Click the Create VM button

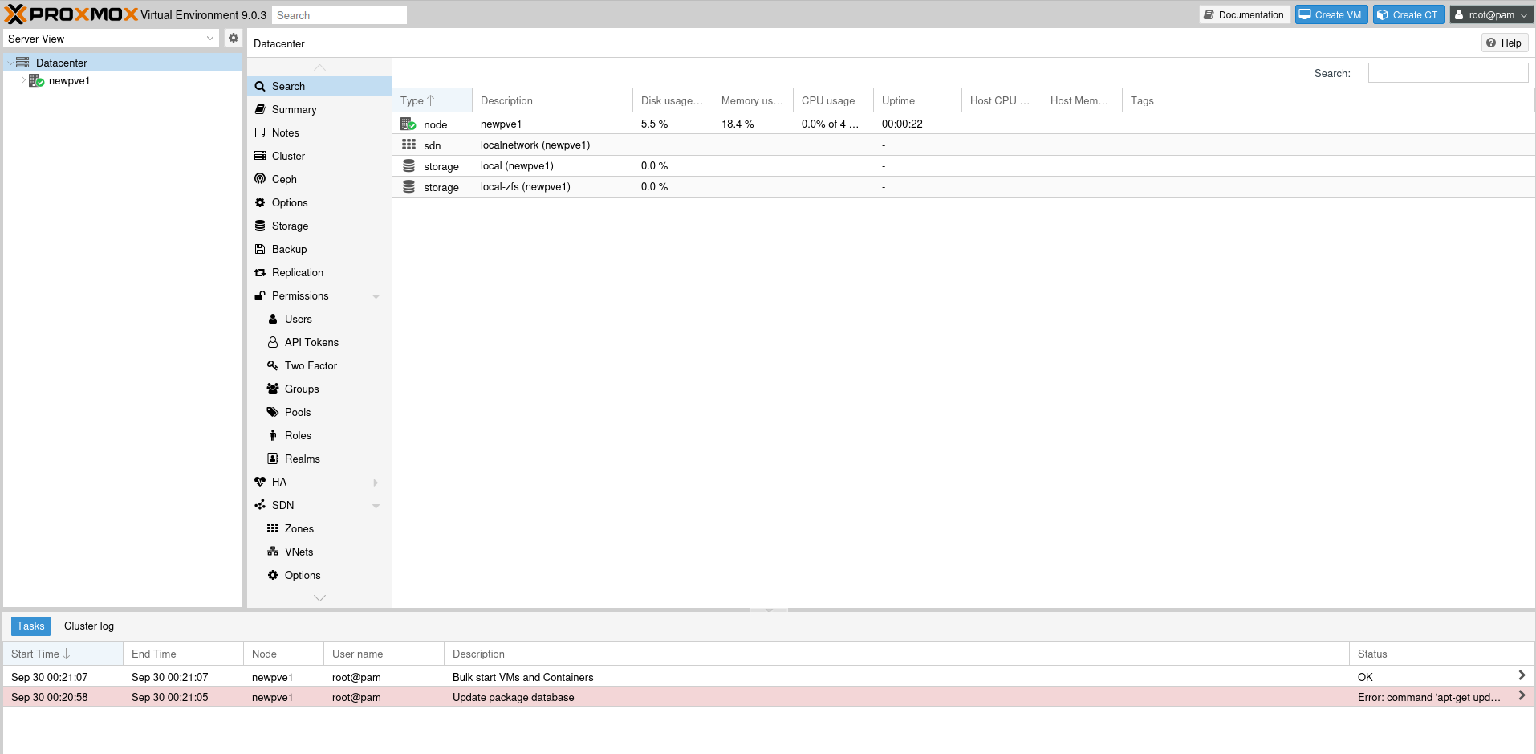[x=1331, y=15]
